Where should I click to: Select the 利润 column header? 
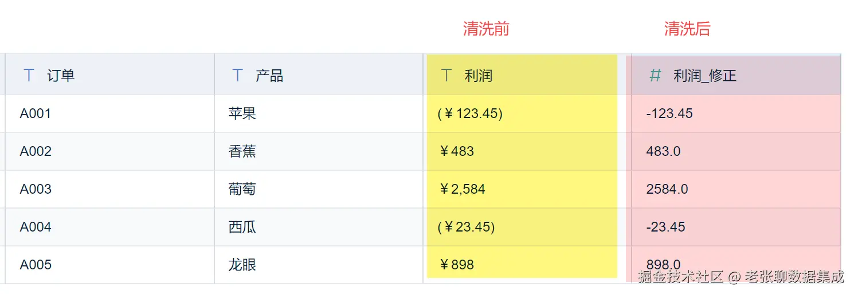pos(479,76)
